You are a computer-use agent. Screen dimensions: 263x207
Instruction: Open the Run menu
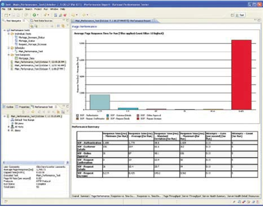pyautogui.click(x=46, y=9)
